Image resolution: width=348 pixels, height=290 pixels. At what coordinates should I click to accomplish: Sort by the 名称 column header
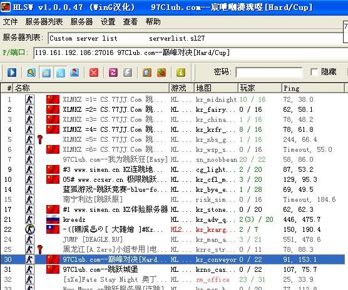coord(91,88)
